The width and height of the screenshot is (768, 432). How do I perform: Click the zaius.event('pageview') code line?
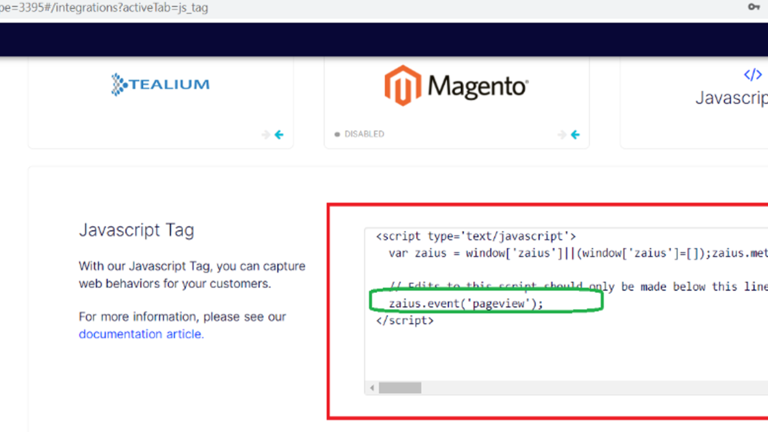pyautogui.click(x=466, y=304)
